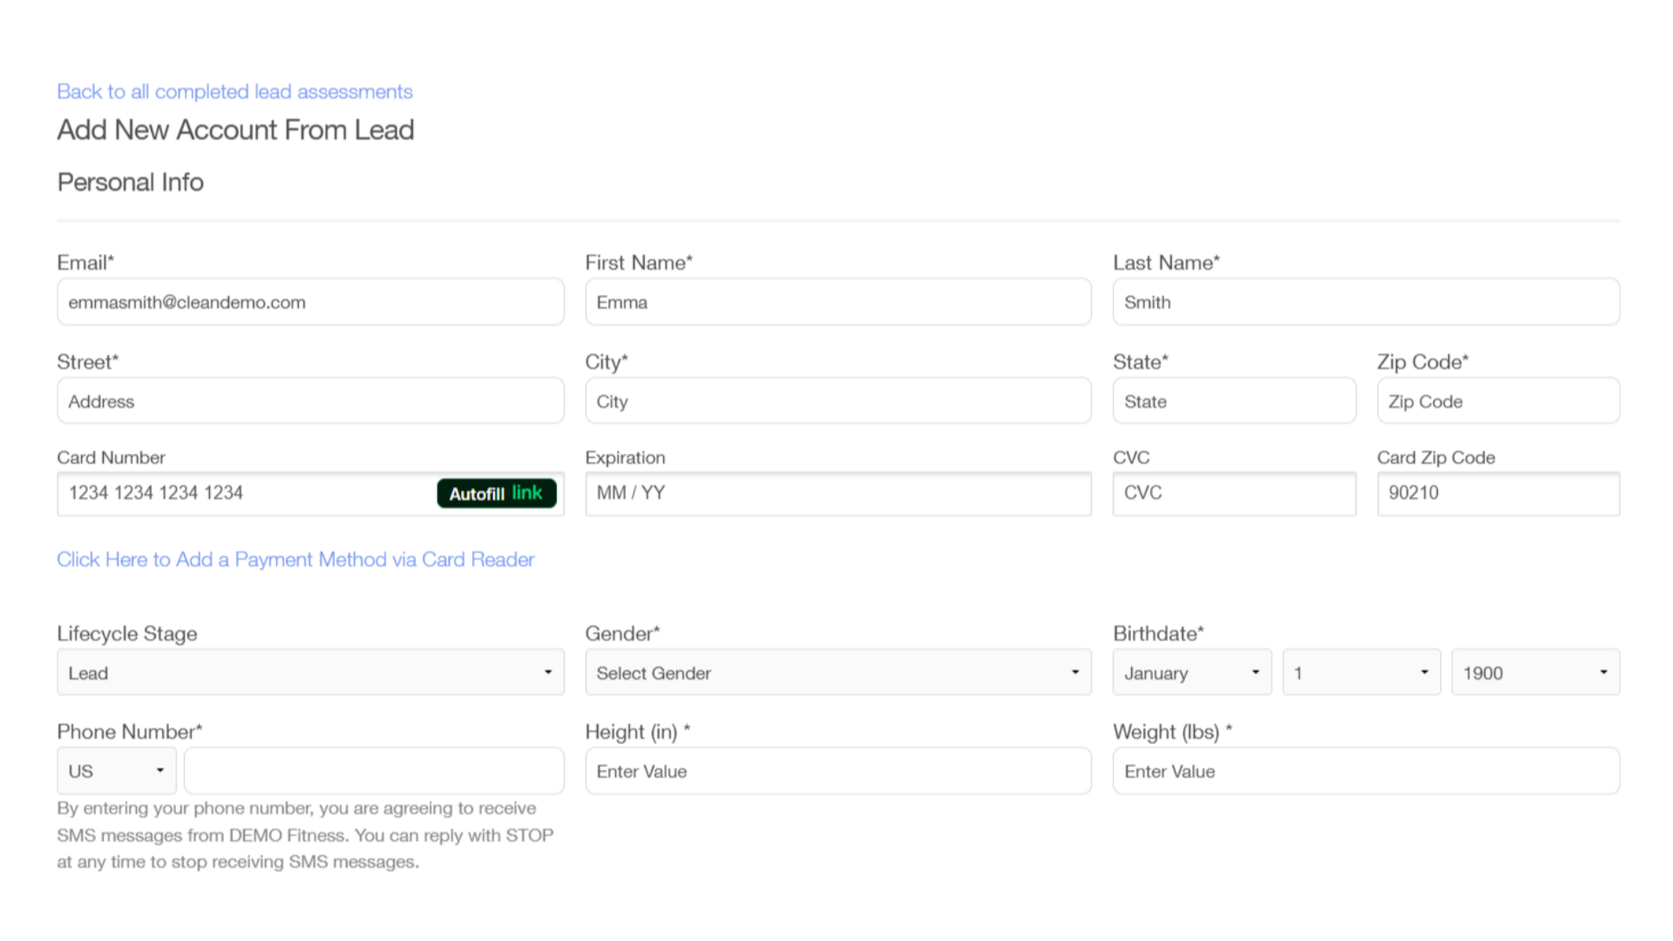Click the Zip Code field beside State
The width and height of the screenshot is (1673, 941).
click(1498, 401)
